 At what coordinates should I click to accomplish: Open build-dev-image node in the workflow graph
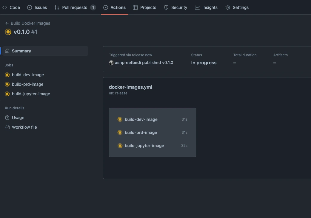pos(141,119)
